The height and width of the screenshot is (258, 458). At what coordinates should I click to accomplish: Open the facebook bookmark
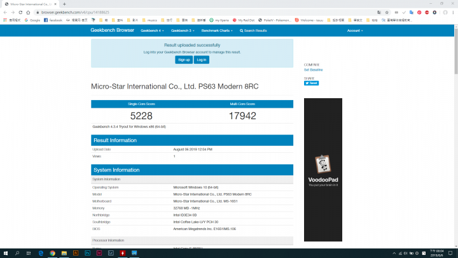pos(53,20)
